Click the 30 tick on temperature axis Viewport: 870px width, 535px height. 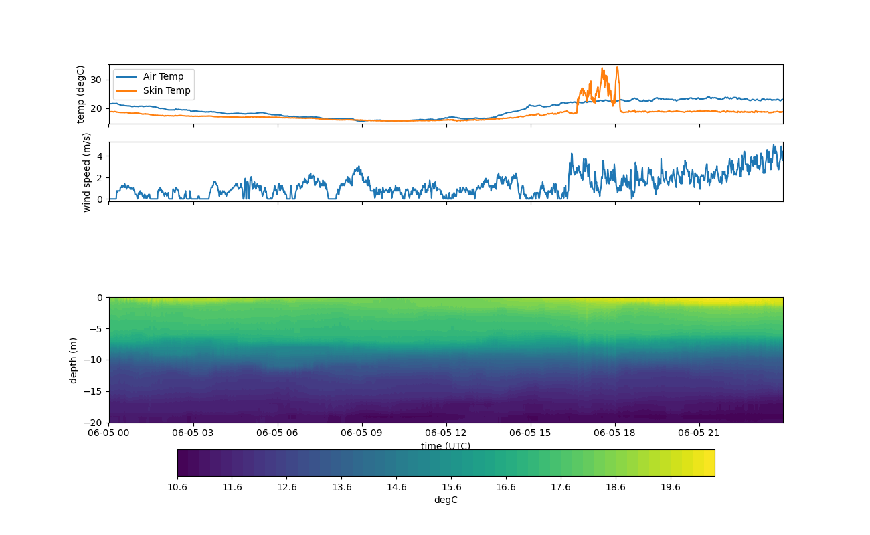coord(96,80)
